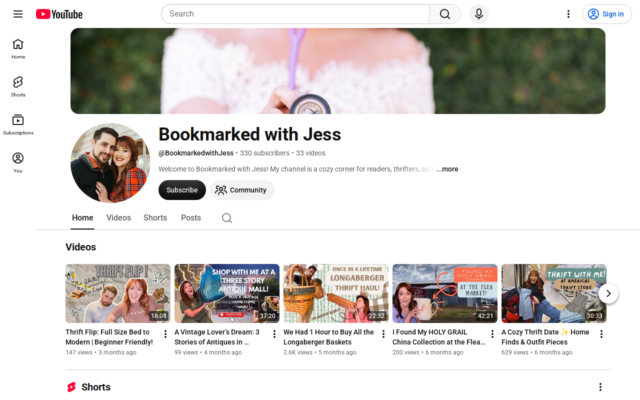
Task: Click '147 views • 3 months ago' text
Action: tap(101, 352)
